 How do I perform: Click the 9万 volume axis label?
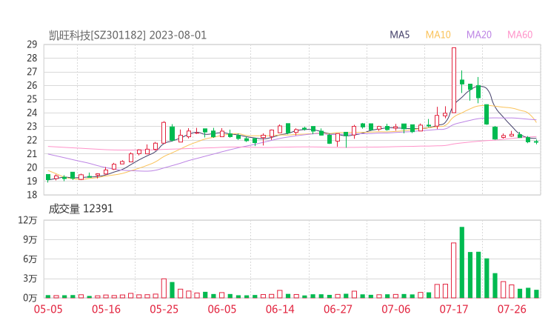pyautogui.click(x=30, y=239)
